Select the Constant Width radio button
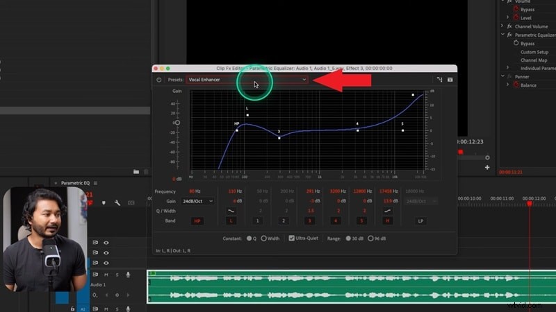 (x=264, y=239)
